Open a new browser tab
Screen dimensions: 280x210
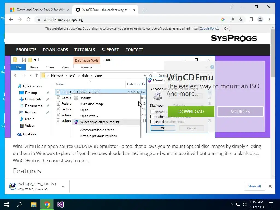pyautogui.click(x=144, y=10)
